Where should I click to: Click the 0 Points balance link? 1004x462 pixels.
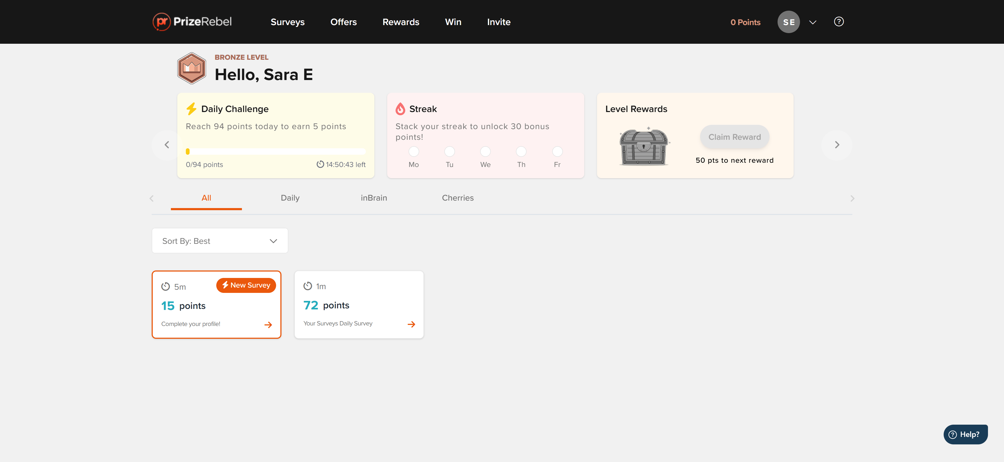click(x=745, y=22)
